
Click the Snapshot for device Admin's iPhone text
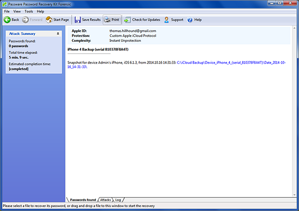click(122, 63)
